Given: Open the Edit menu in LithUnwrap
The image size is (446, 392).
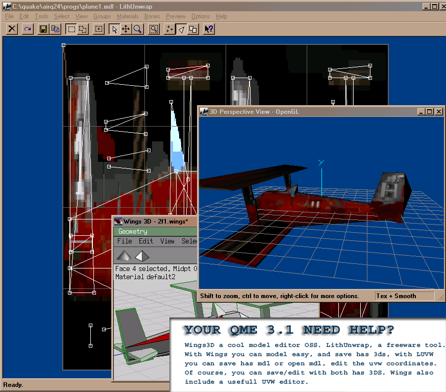Looking at the screenshot, I should (x=24, y=16).
